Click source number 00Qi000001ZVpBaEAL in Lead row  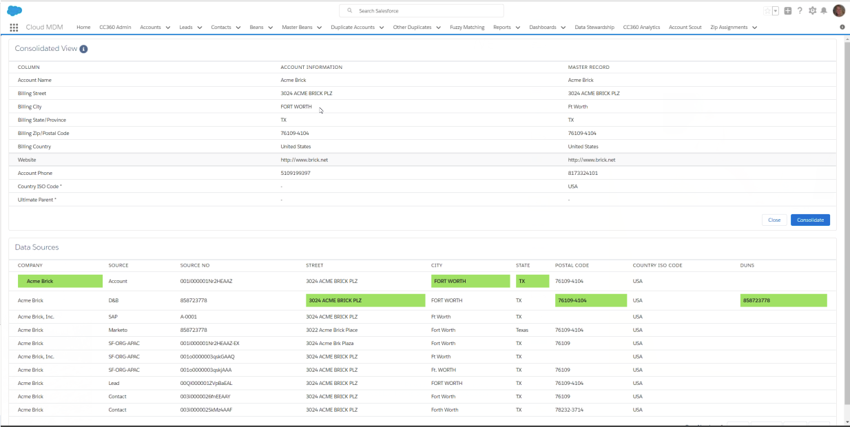click(x=206, y=383)
